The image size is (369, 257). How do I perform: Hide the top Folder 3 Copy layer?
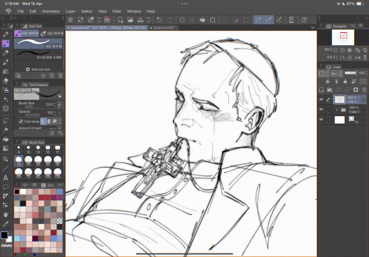point(321,100)
